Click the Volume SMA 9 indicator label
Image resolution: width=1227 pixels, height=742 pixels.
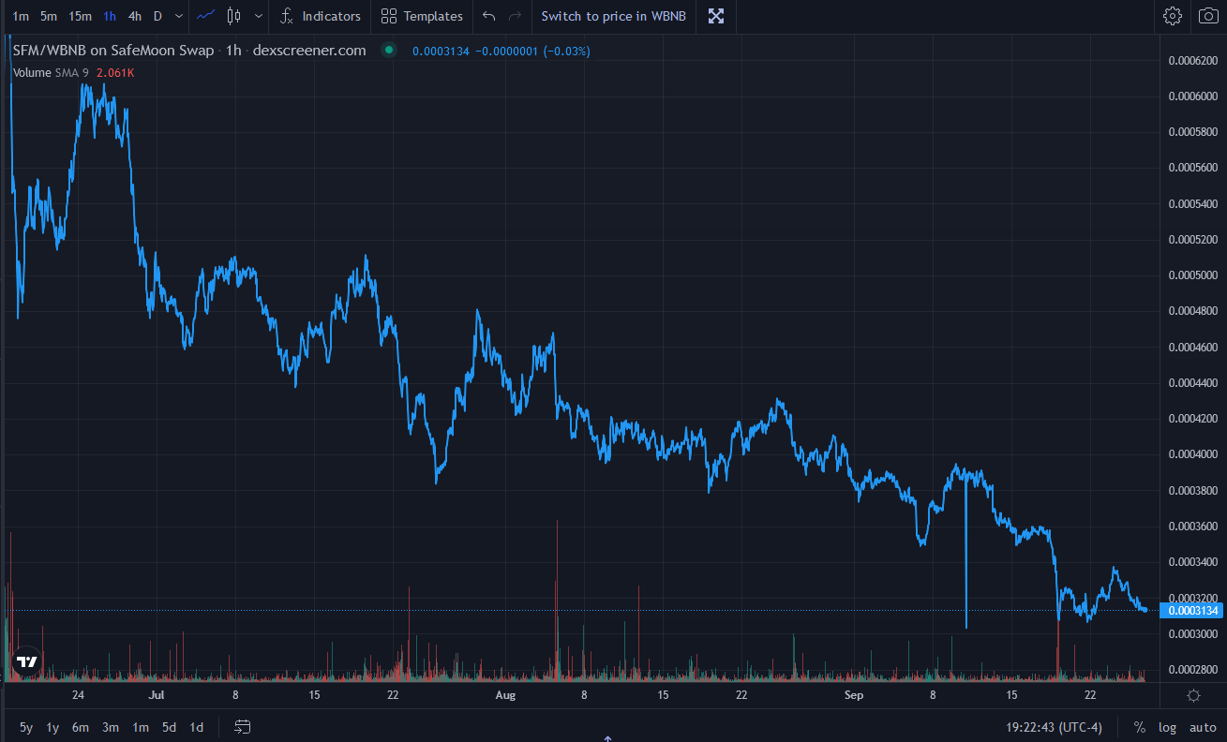[x=52, y=72]
